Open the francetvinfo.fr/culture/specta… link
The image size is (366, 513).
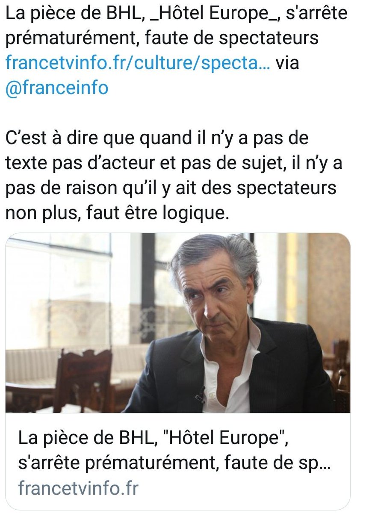[138, 63]
